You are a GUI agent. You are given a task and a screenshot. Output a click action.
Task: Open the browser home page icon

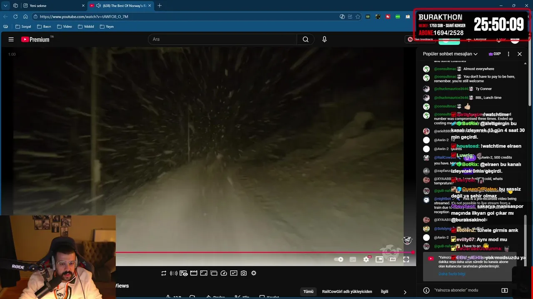(25, 17)
